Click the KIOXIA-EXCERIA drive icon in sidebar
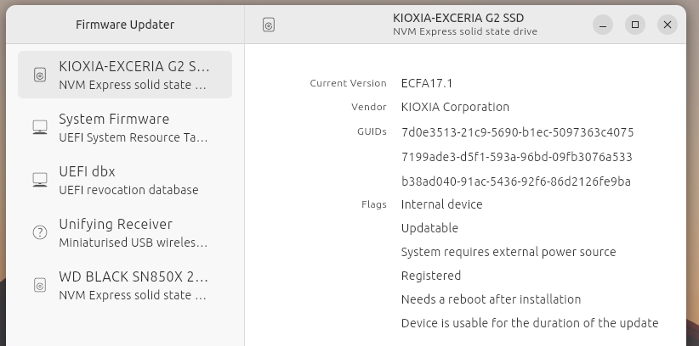 39,75
